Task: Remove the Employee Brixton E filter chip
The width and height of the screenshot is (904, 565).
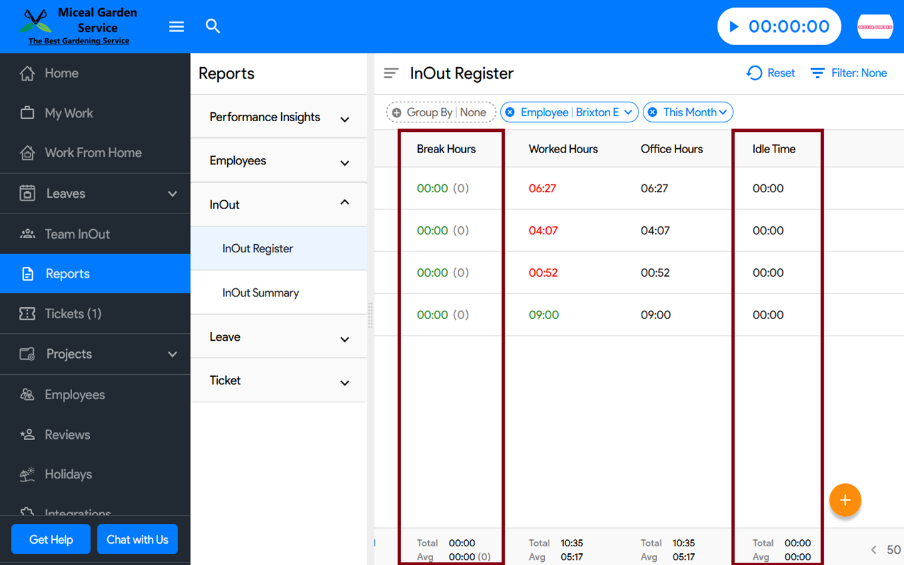Action: pos(510,112)
